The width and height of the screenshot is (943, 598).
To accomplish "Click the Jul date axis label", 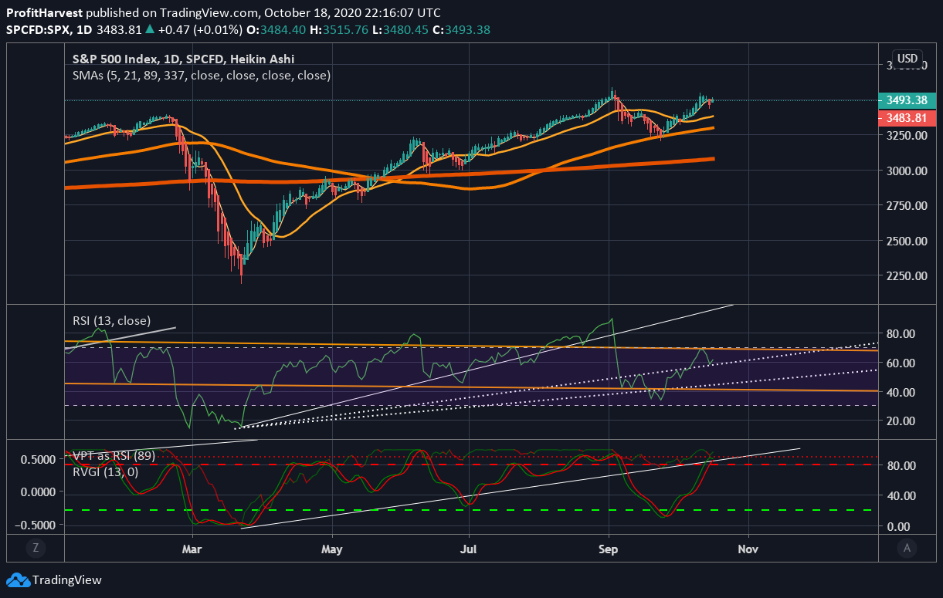I will pos(469,548).
